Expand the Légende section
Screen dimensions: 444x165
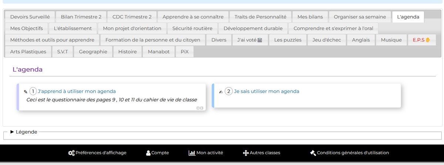pyautogui.click(x=24, y=132)
